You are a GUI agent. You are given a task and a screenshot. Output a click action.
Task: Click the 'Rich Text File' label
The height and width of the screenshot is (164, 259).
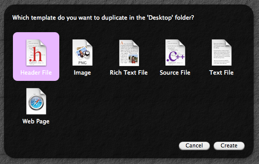[x=129, y=72]
